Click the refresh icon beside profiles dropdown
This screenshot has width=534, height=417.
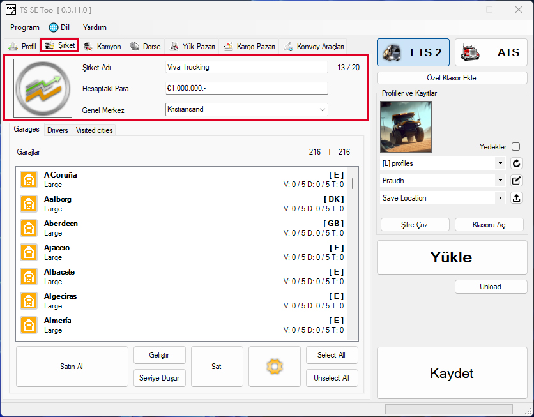point(517,163)
